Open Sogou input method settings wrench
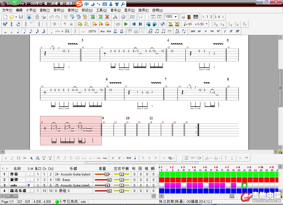The image size is (283, 205). [123, 4]
